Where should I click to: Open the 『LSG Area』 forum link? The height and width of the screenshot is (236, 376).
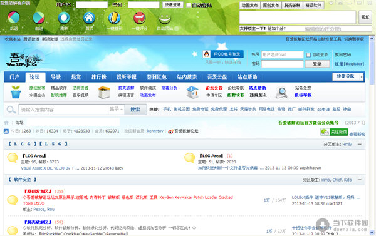click(x=211, y=156)
